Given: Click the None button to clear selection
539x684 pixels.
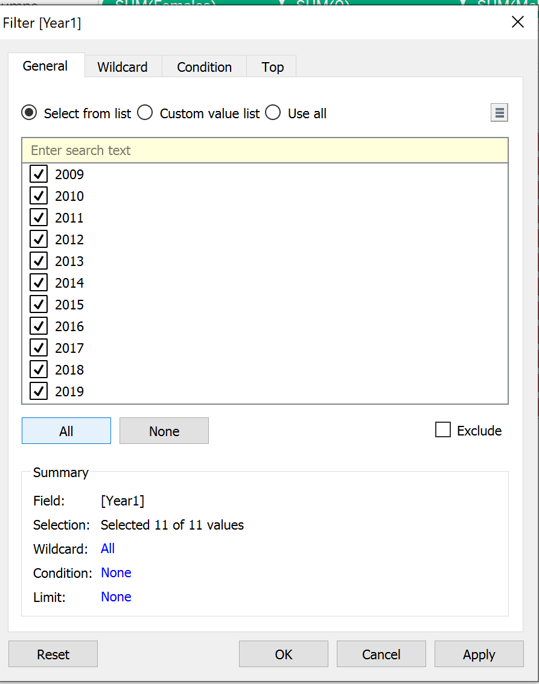Looking at the screenshot, I should 164,431.
